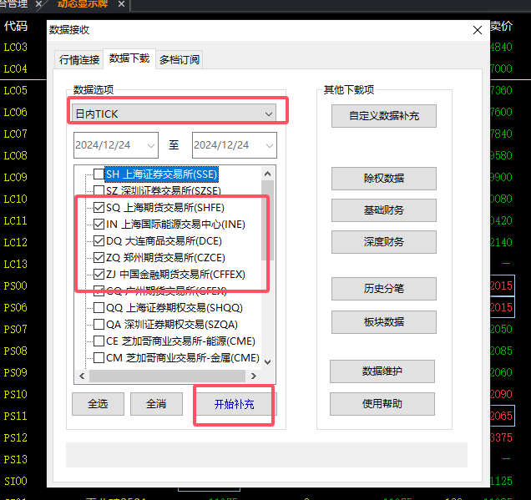Download 基础财务 data
This screenshot has width=531, height=500.
click(384, 210)
